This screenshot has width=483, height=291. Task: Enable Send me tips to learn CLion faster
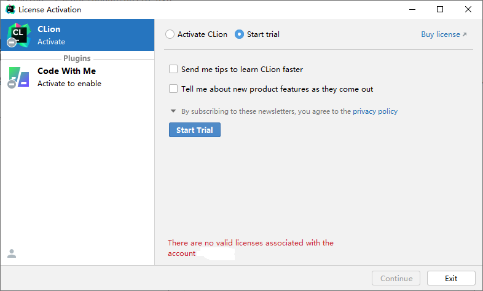pos(173,69)
